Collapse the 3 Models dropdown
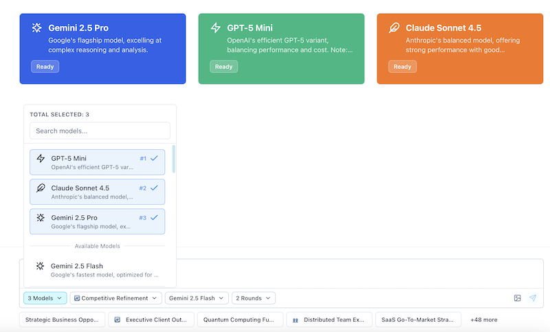The image size is (550, 332). tap(45, 298)
